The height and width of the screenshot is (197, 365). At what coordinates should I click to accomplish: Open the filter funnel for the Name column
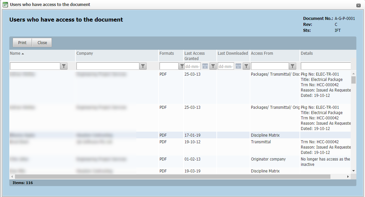(x=63, y=66)
